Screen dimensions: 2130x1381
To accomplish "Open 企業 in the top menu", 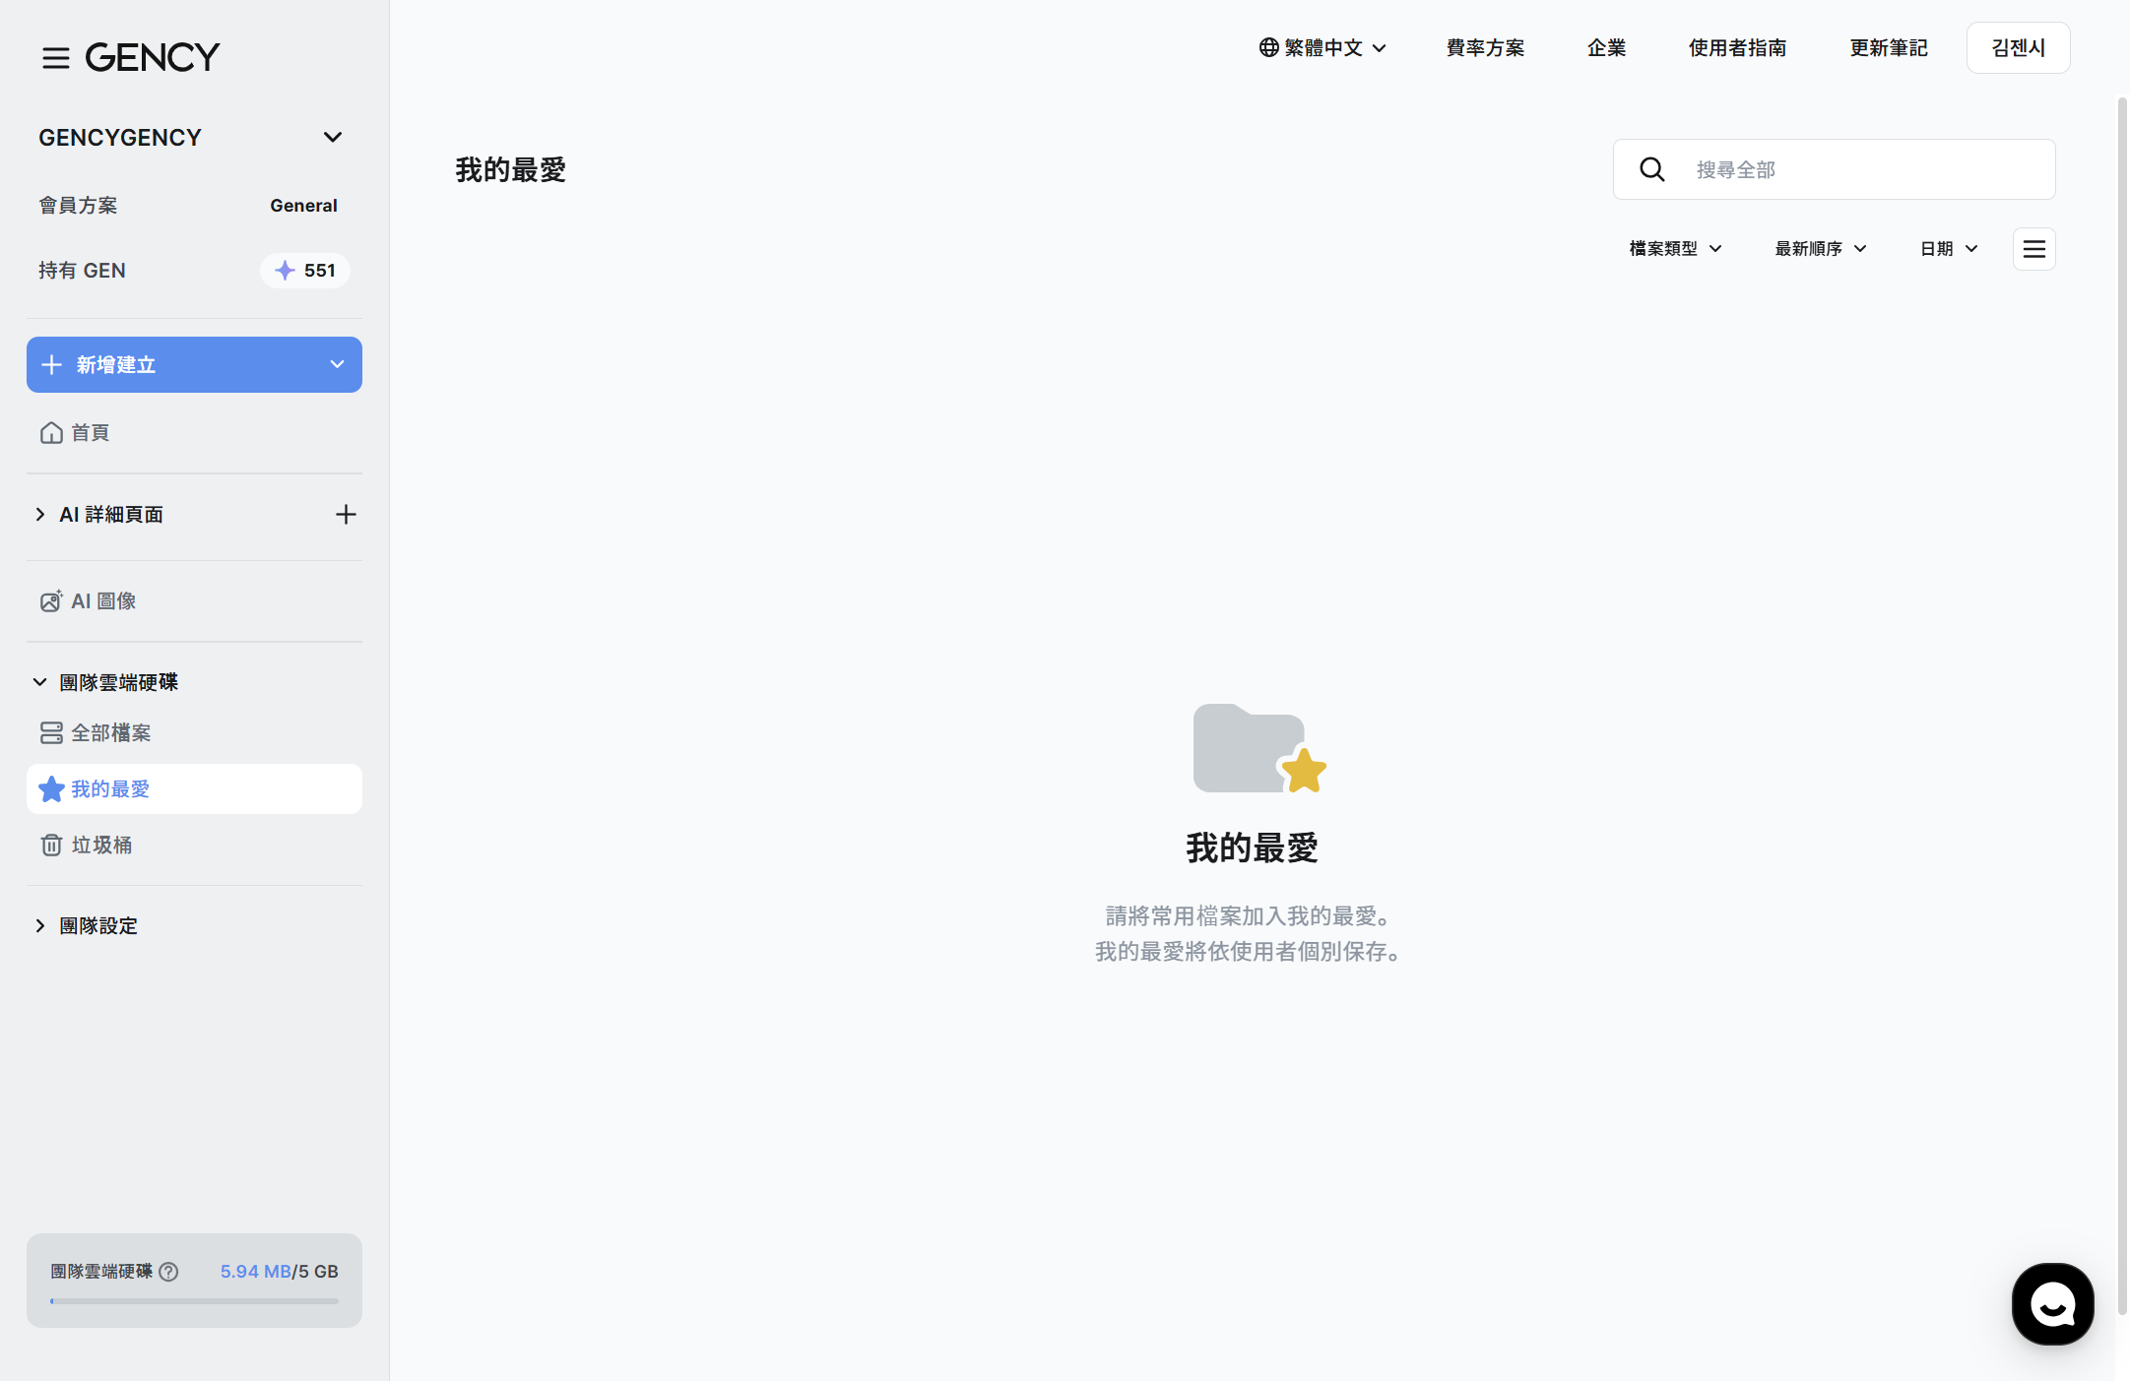I will pos(1606,47).
